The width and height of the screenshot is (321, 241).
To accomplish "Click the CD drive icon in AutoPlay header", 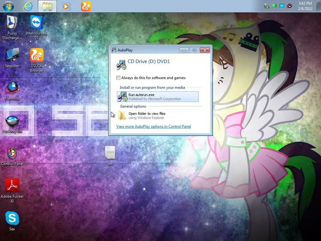I will pyautogui.click(x=121, y=65).
